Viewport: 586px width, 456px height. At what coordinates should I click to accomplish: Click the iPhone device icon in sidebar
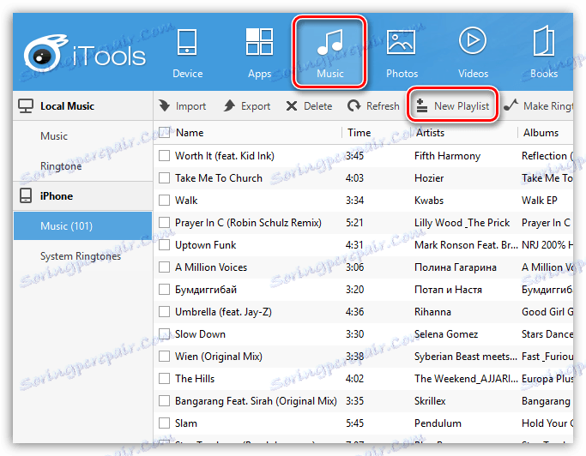[x=26, y=195]
